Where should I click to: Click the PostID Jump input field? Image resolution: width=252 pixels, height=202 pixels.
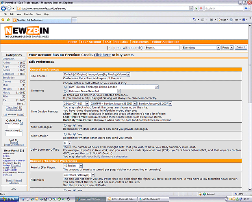[x=14, y=127]
